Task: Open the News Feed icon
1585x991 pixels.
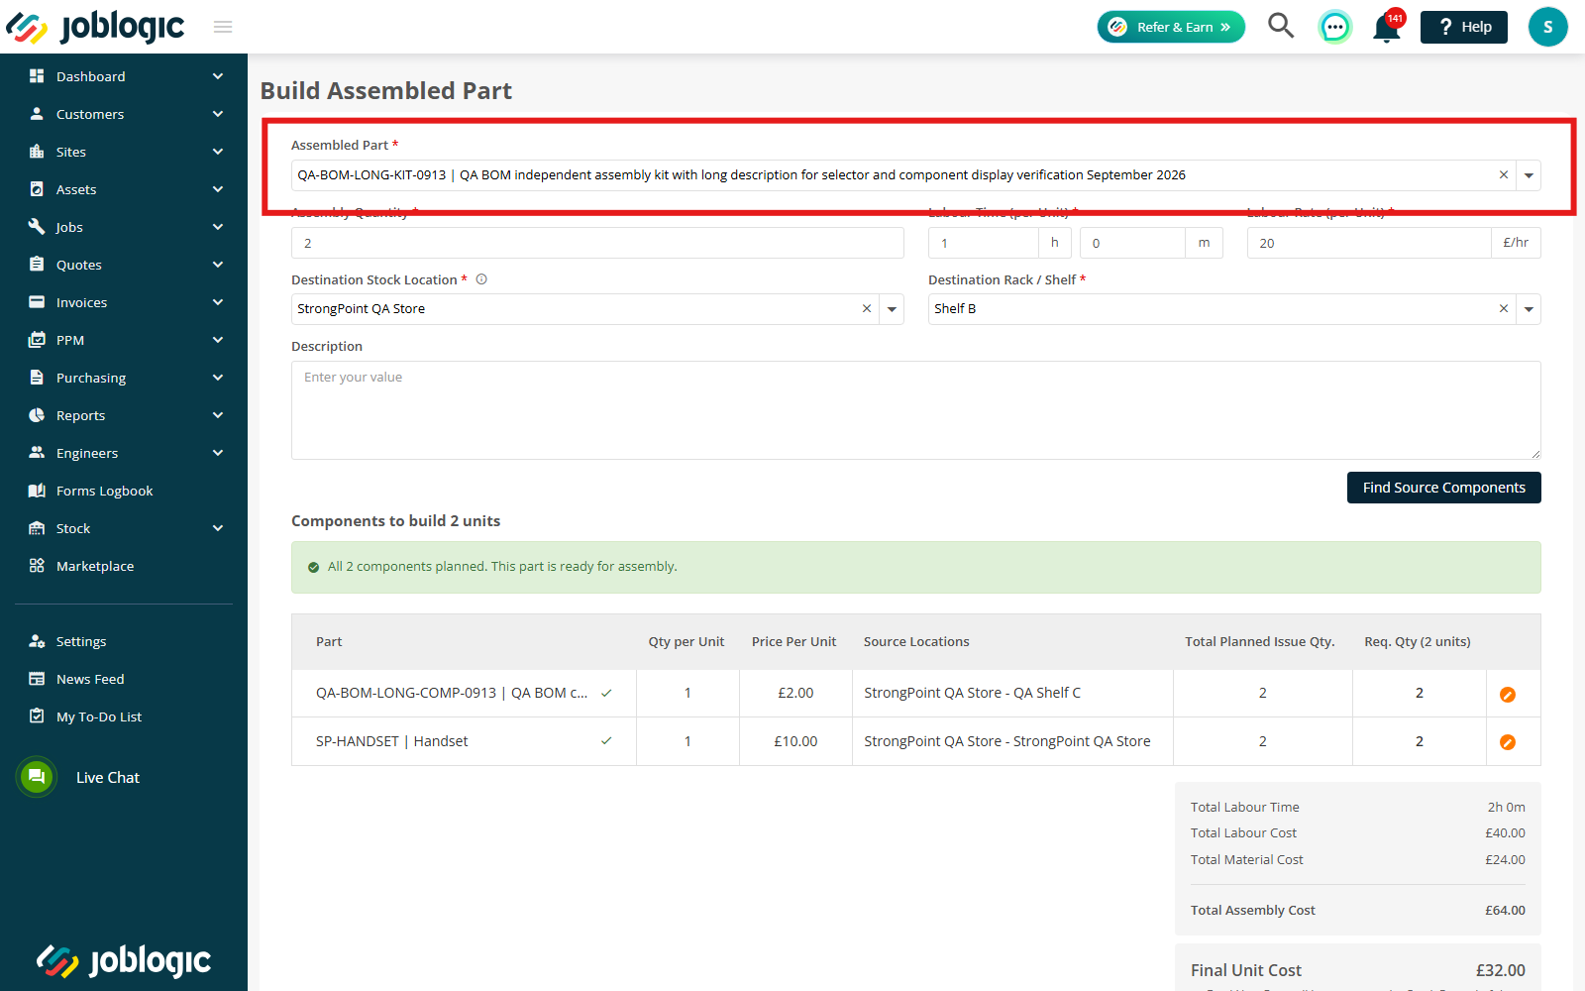Action: (x=37, y=679)
